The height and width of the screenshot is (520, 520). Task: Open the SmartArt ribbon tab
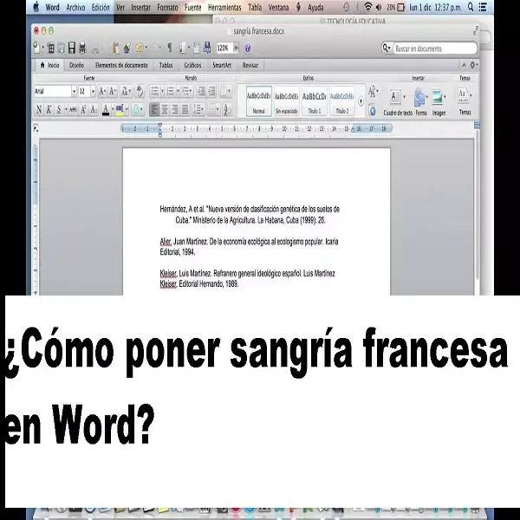[x=222, y=65]
